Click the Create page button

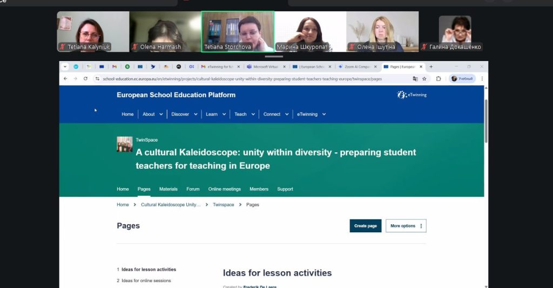[366, 226]
